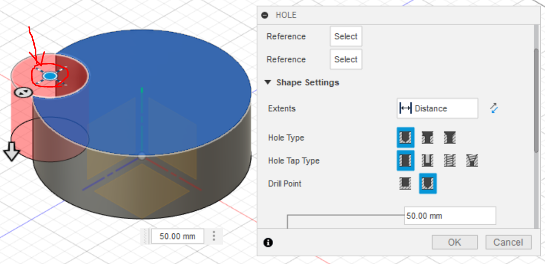Viewport: 545px width, 264px height.
Task: Select the Counterbore hole type
Action: [427, 137]
